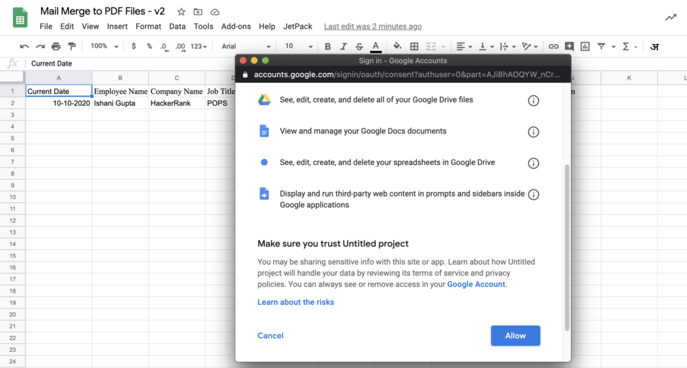The width and height of the screenshot is (687, 368).
Task: Show info for third-party web content permission
Action: [533, 194]
